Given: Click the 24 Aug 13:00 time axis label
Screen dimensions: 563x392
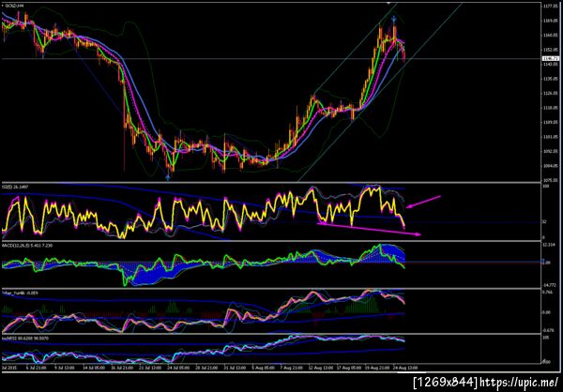Looking at the screenshot, I should (x=406, y=368).
